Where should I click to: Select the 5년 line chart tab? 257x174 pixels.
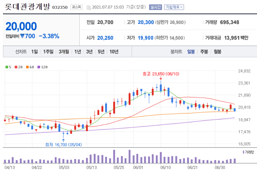[101, 52]
